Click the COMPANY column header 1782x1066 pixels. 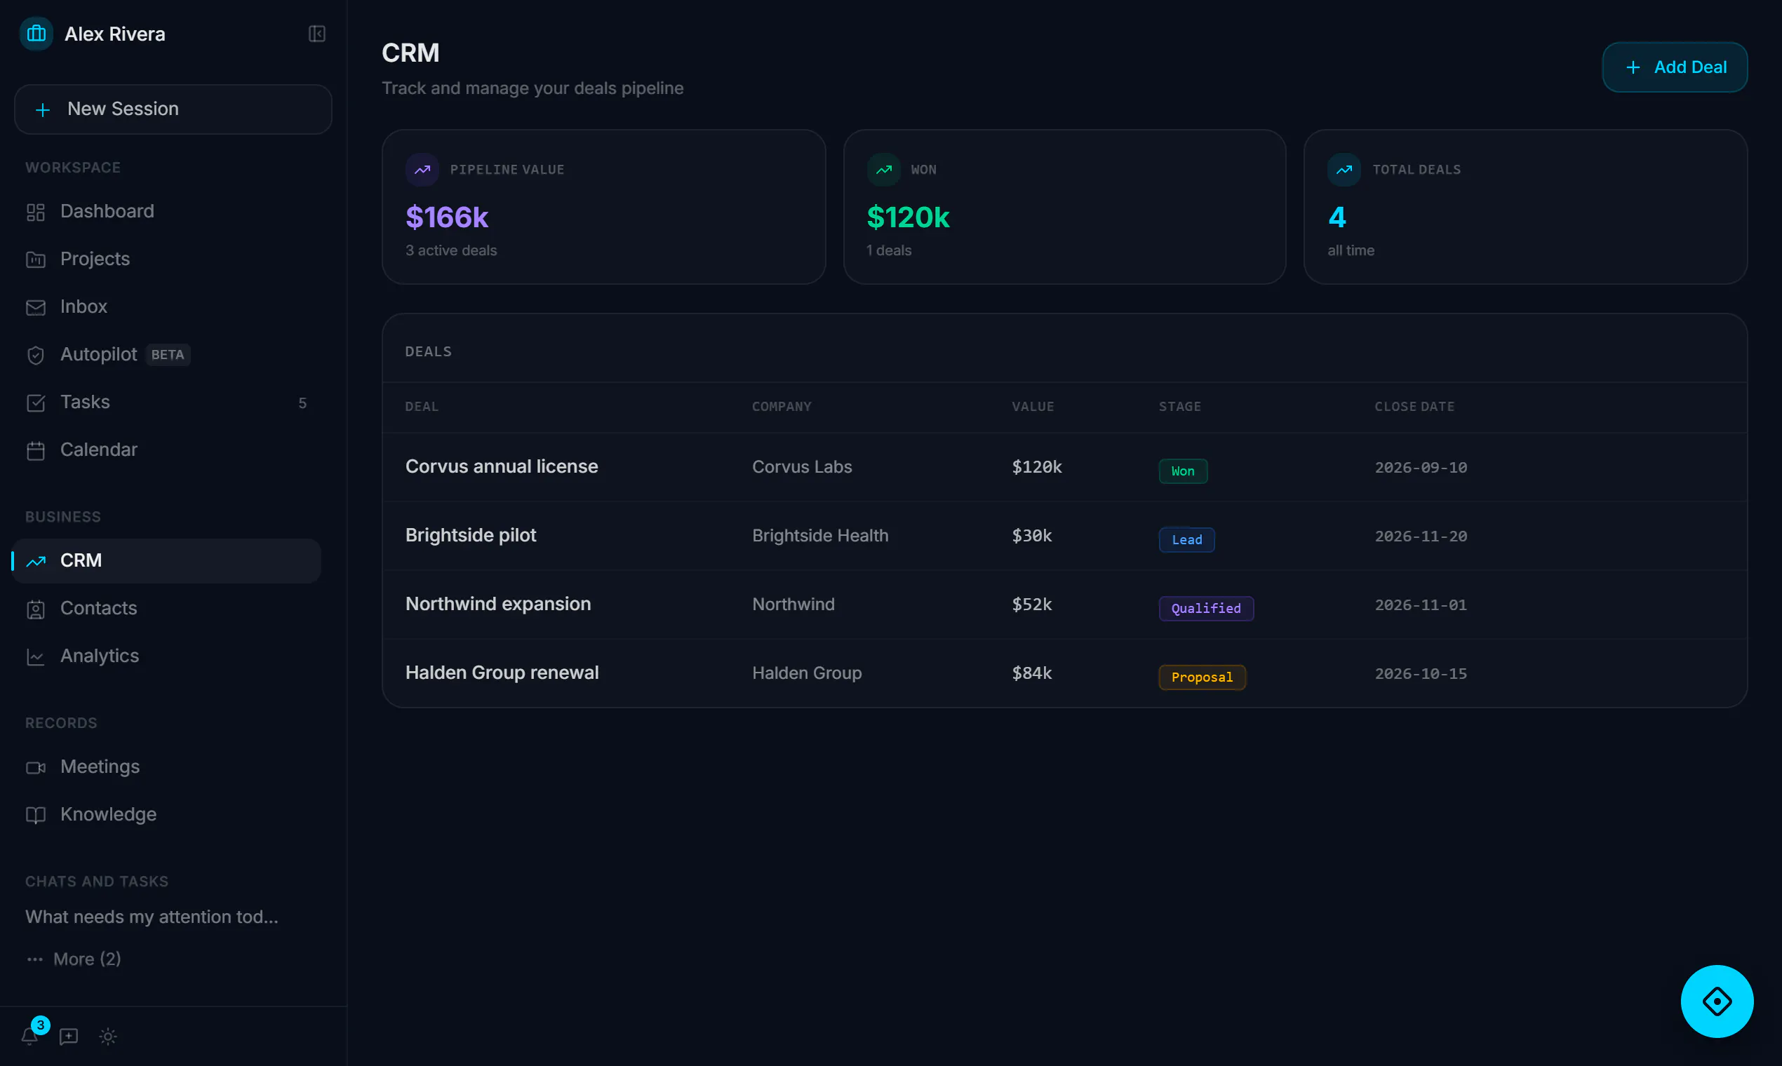click(x=782, y=407)
